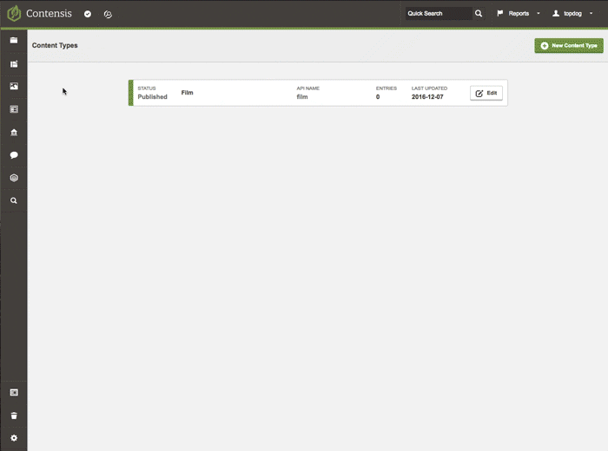Create a New Content Type
The image size is (608, 451).
[x=569, y=46]
